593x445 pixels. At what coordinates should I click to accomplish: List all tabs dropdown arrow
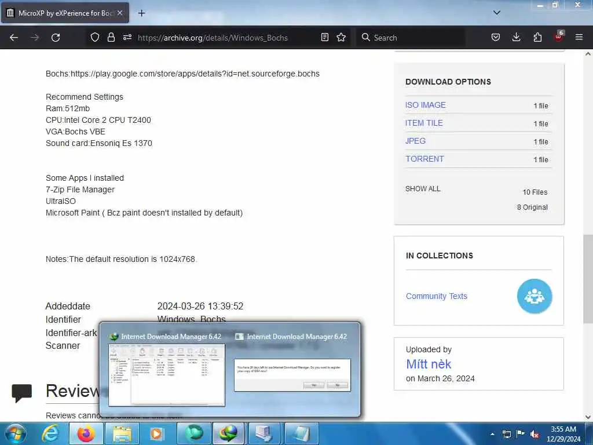click(x=497, y=13)
